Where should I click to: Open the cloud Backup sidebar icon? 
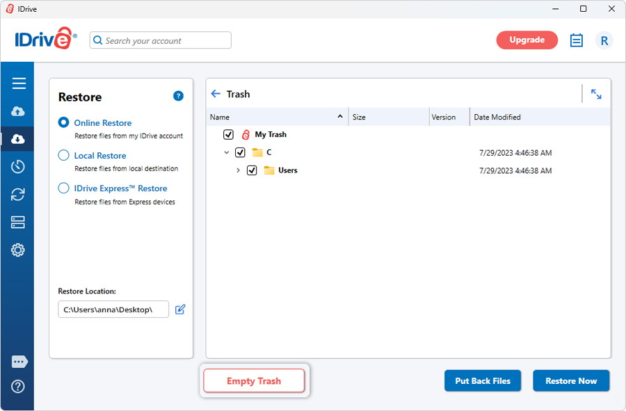(19, 111)
